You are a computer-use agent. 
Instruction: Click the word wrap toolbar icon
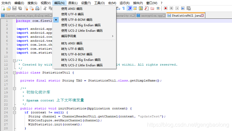click(x=118, y=9)
